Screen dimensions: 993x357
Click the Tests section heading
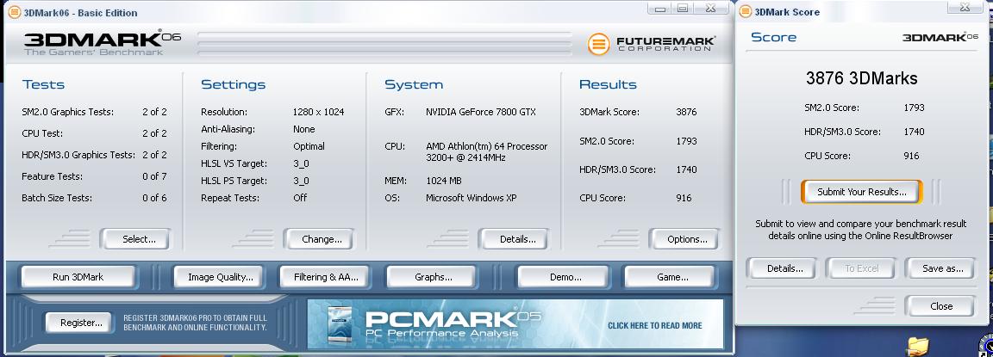pyautogui.click(x=43, y=84)
